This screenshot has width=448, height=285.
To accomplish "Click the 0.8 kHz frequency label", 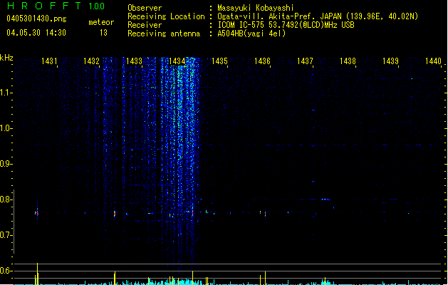I will pos(6,199).
